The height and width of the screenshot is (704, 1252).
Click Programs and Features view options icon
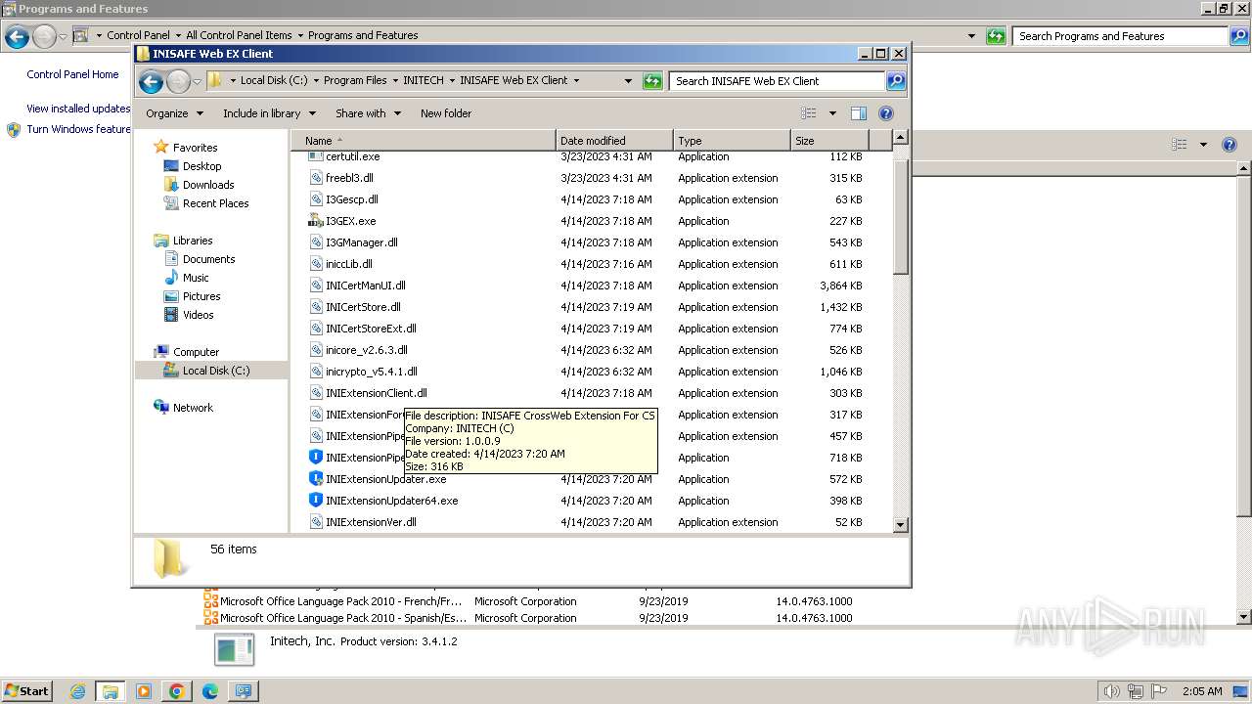pos(1180,145)
